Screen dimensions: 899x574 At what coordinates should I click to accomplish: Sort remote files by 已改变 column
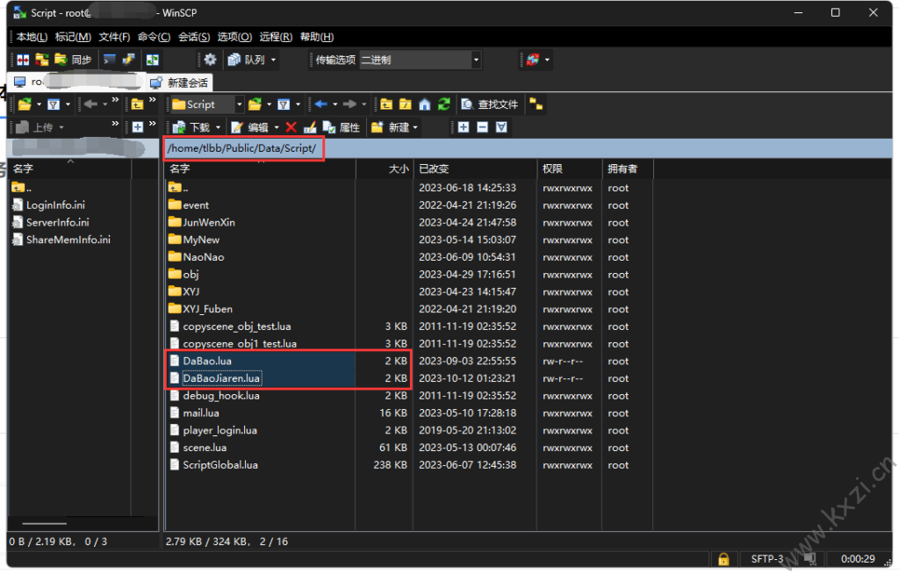(475, 169)
